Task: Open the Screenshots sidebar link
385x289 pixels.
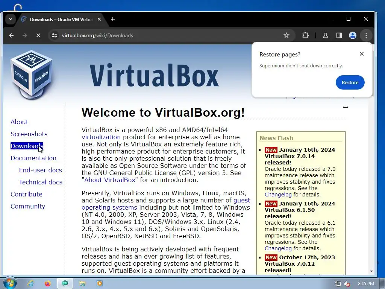Action: point(29,134)
